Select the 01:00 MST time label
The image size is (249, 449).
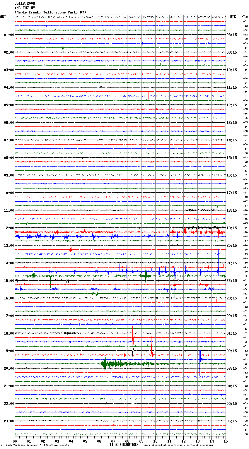(x=9, y=35)
